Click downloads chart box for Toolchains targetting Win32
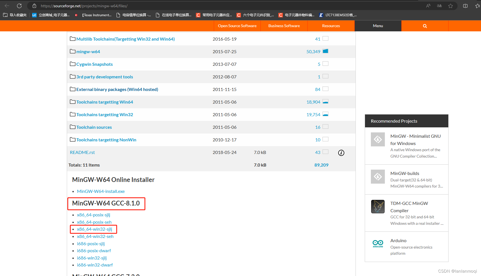This screenshot has width=481, height=276. (325, 114)
